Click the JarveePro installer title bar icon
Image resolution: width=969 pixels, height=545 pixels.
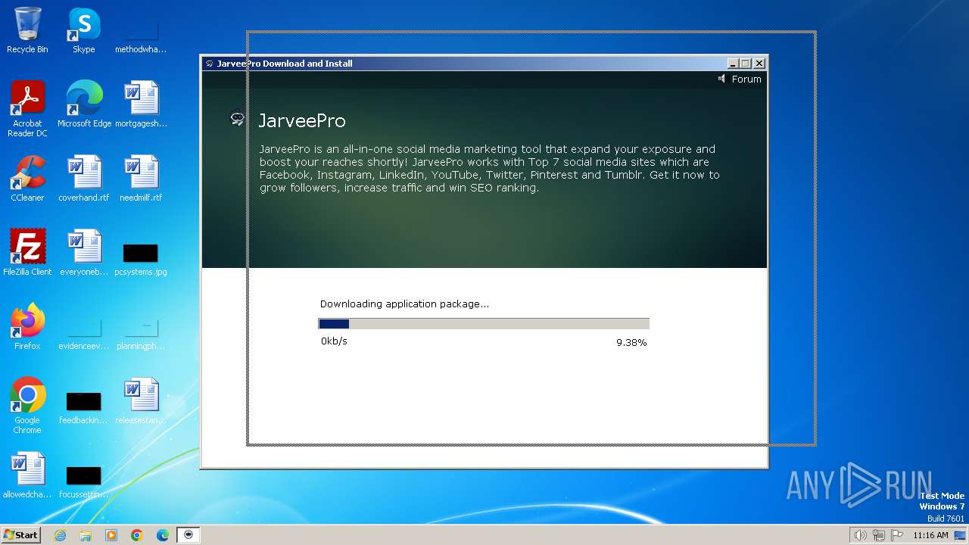tap(210, 64)
